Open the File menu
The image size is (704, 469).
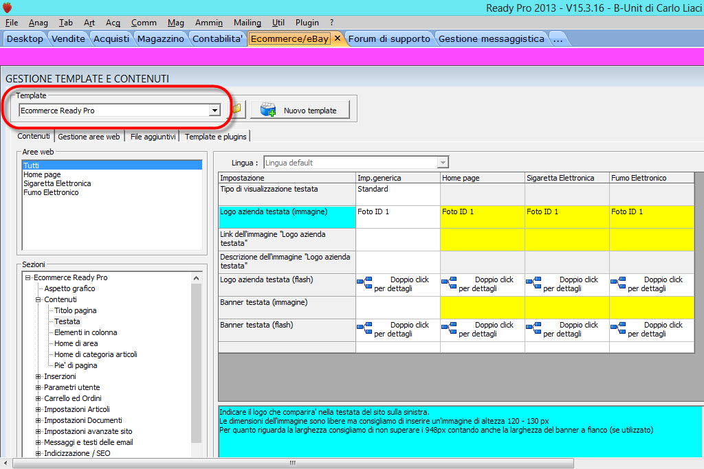tap(12, 23)
